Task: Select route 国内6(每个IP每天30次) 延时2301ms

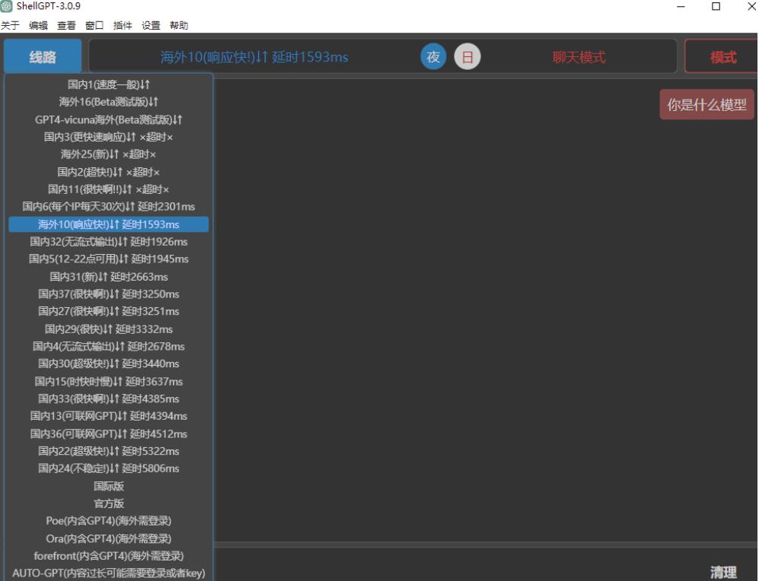Action: click(108, 206)
